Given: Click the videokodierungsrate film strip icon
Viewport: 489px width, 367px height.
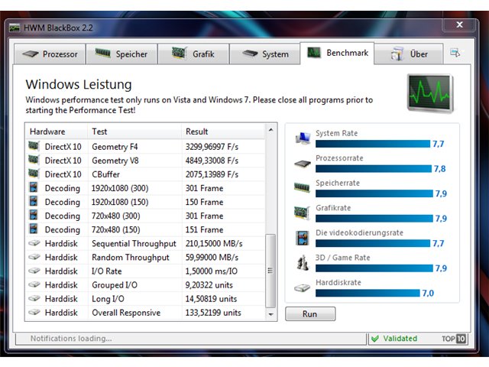Looking at the screenshot, I should (x=303, y=238).
